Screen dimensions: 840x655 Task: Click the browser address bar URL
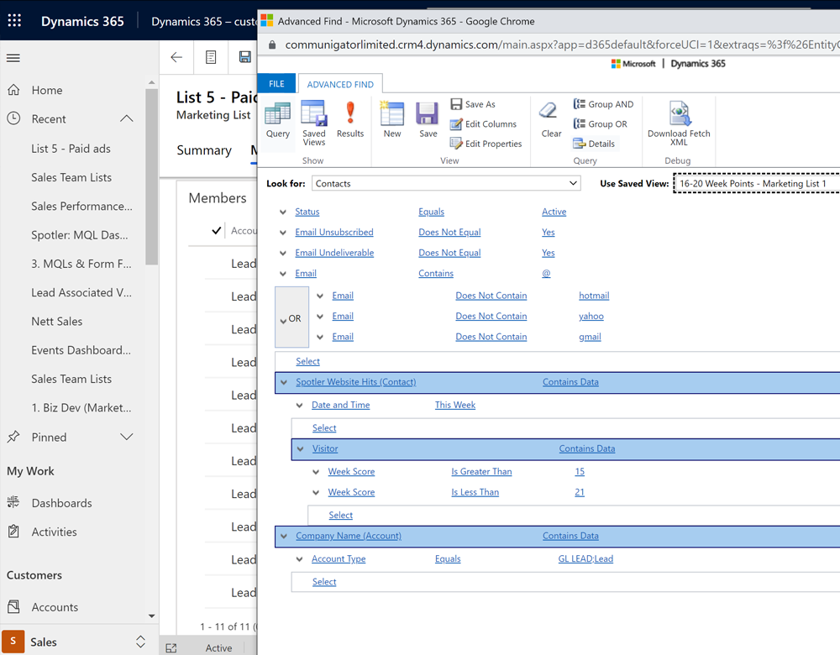[561, 45]
